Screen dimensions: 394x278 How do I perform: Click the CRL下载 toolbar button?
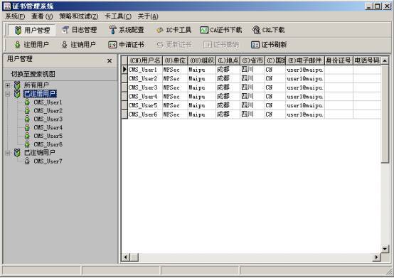[x=268, y=30]
